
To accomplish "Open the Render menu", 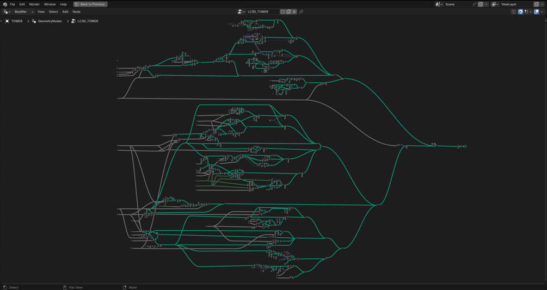I will [x=34, y=4].
